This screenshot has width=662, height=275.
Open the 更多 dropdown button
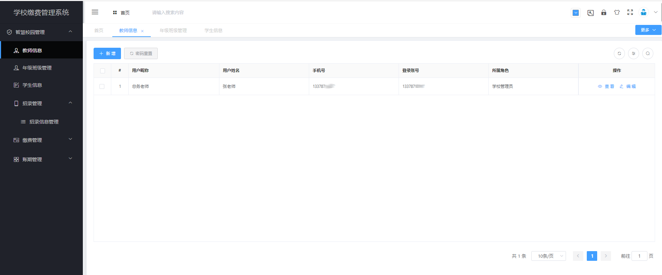tap(648, 30)
